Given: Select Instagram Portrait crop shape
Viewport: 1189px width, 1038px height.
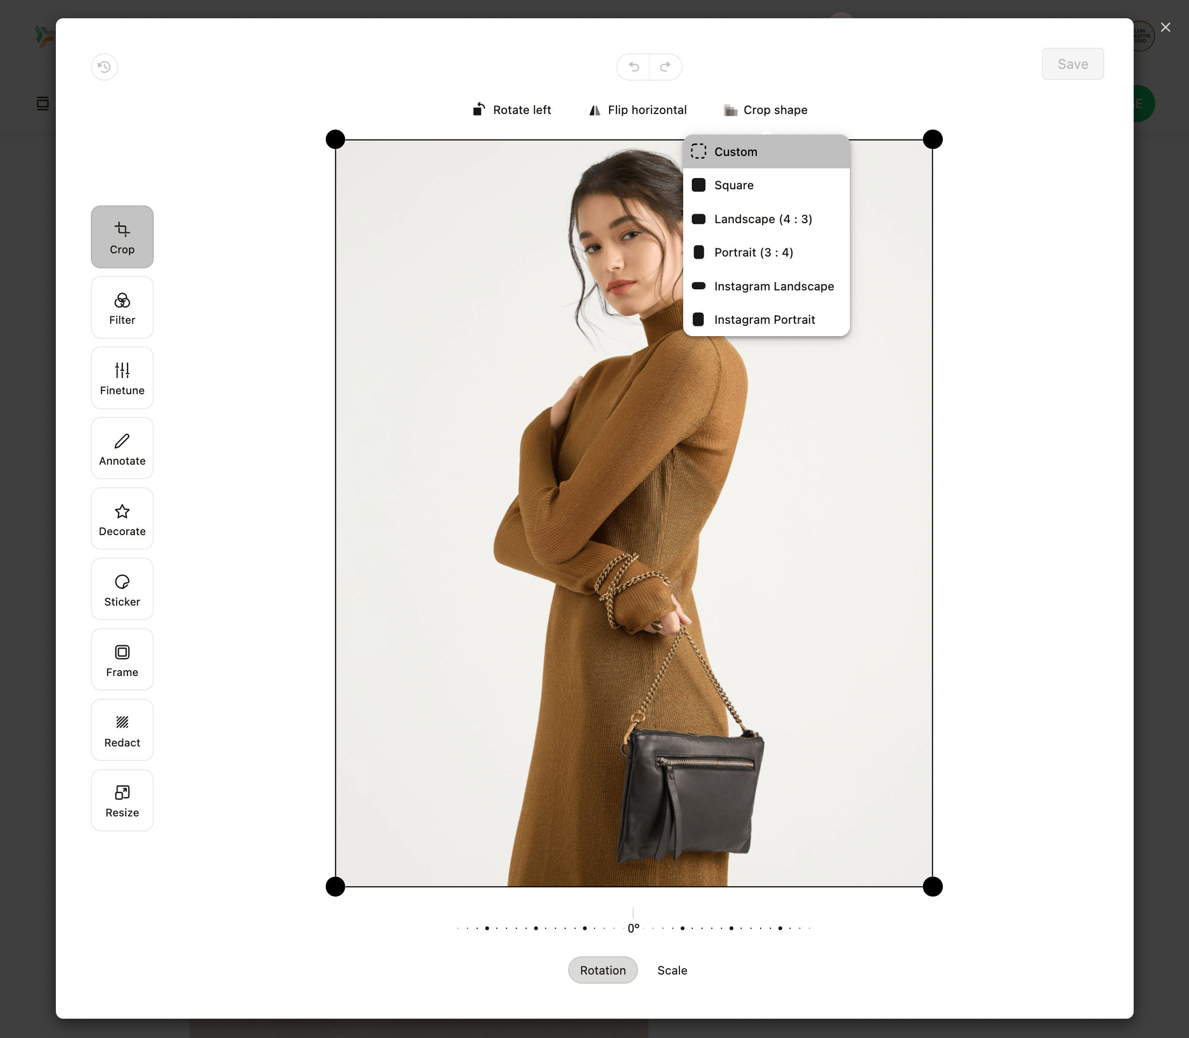Looking at the screenshot, I should pyautogui.click(x=764, y=320).
